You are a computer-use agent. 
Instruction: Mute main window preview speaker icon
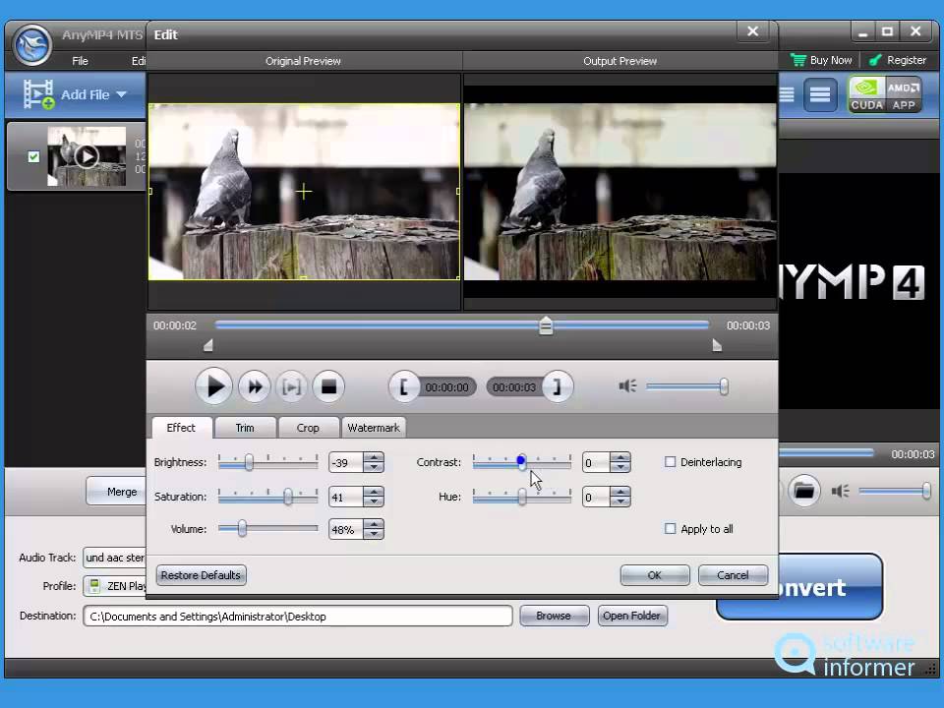coord(840,492)
